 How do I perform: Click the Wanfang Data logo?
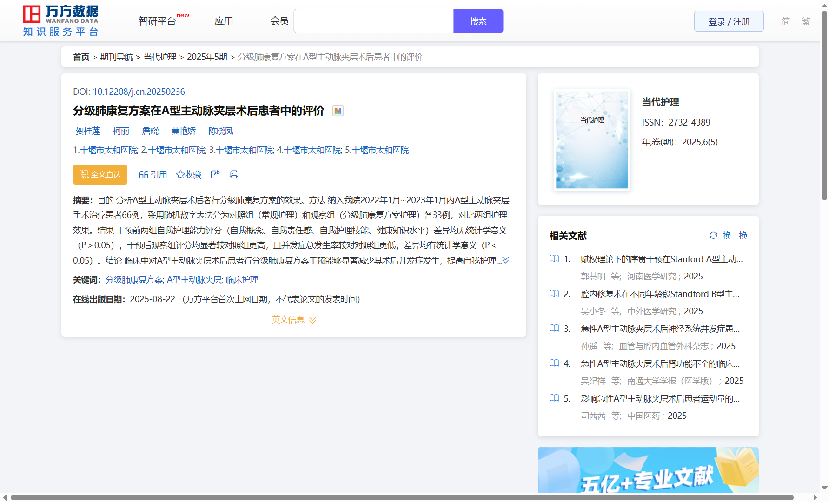tap(61, 21)
